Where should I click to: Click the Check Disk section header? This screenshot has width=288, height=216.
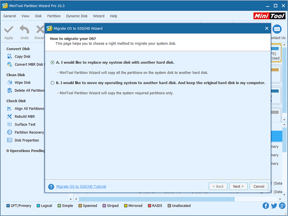pyautogui.click(x=16, y=101)
